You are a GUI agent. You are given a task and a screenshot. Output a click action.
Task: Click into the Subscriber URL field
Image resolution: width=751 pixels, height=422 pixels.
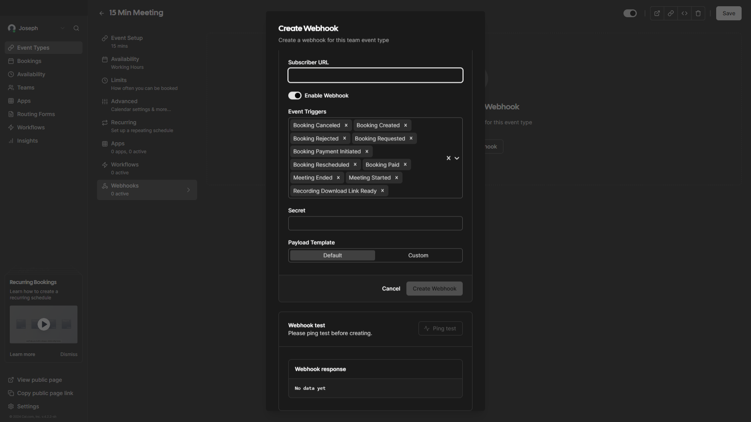pos(375,75)
